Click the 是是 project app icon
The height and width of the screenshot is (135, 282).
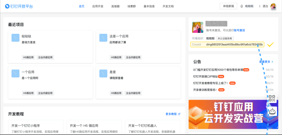(103, 73)
